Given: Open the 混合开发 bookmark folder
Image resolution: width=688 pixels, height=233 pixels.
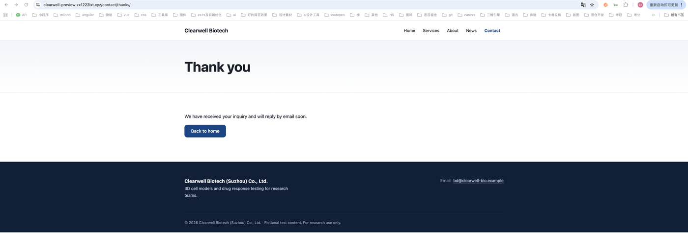Looking at the screenshot, I should click(x=594, y=15).
